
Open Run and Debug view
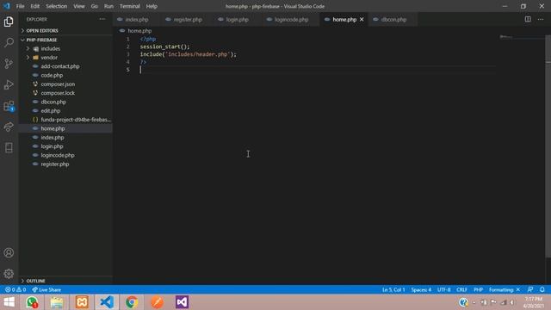[x=9, y=84]
